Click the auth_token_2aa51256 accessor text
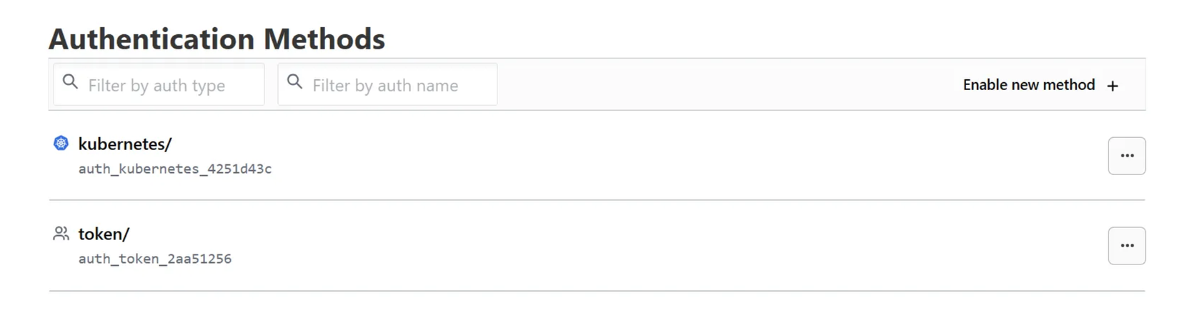 [x=155, y=259]
